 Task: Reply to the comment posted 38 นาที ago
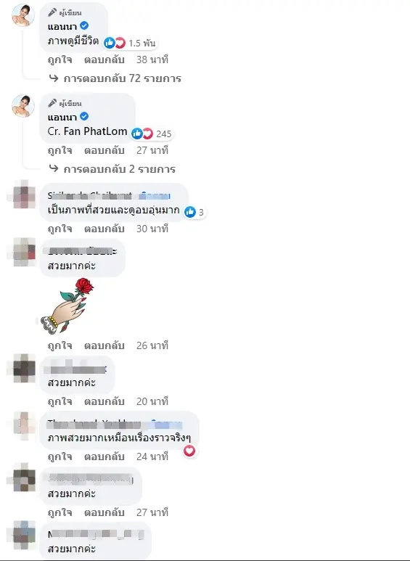pos(104,60)
